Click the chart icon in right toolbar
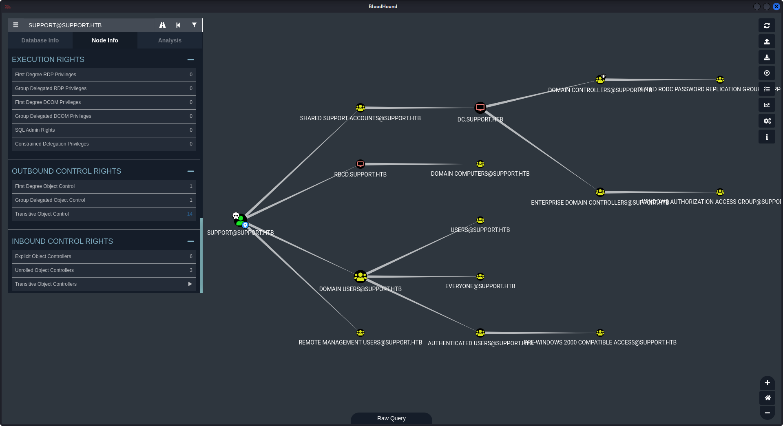 click(x=767, y=105)
